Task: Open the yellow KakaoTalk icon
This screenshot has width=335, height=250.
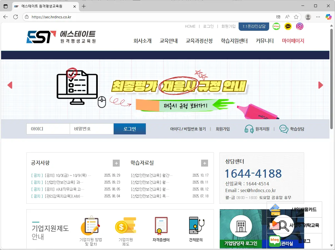Action: point(288,26)
